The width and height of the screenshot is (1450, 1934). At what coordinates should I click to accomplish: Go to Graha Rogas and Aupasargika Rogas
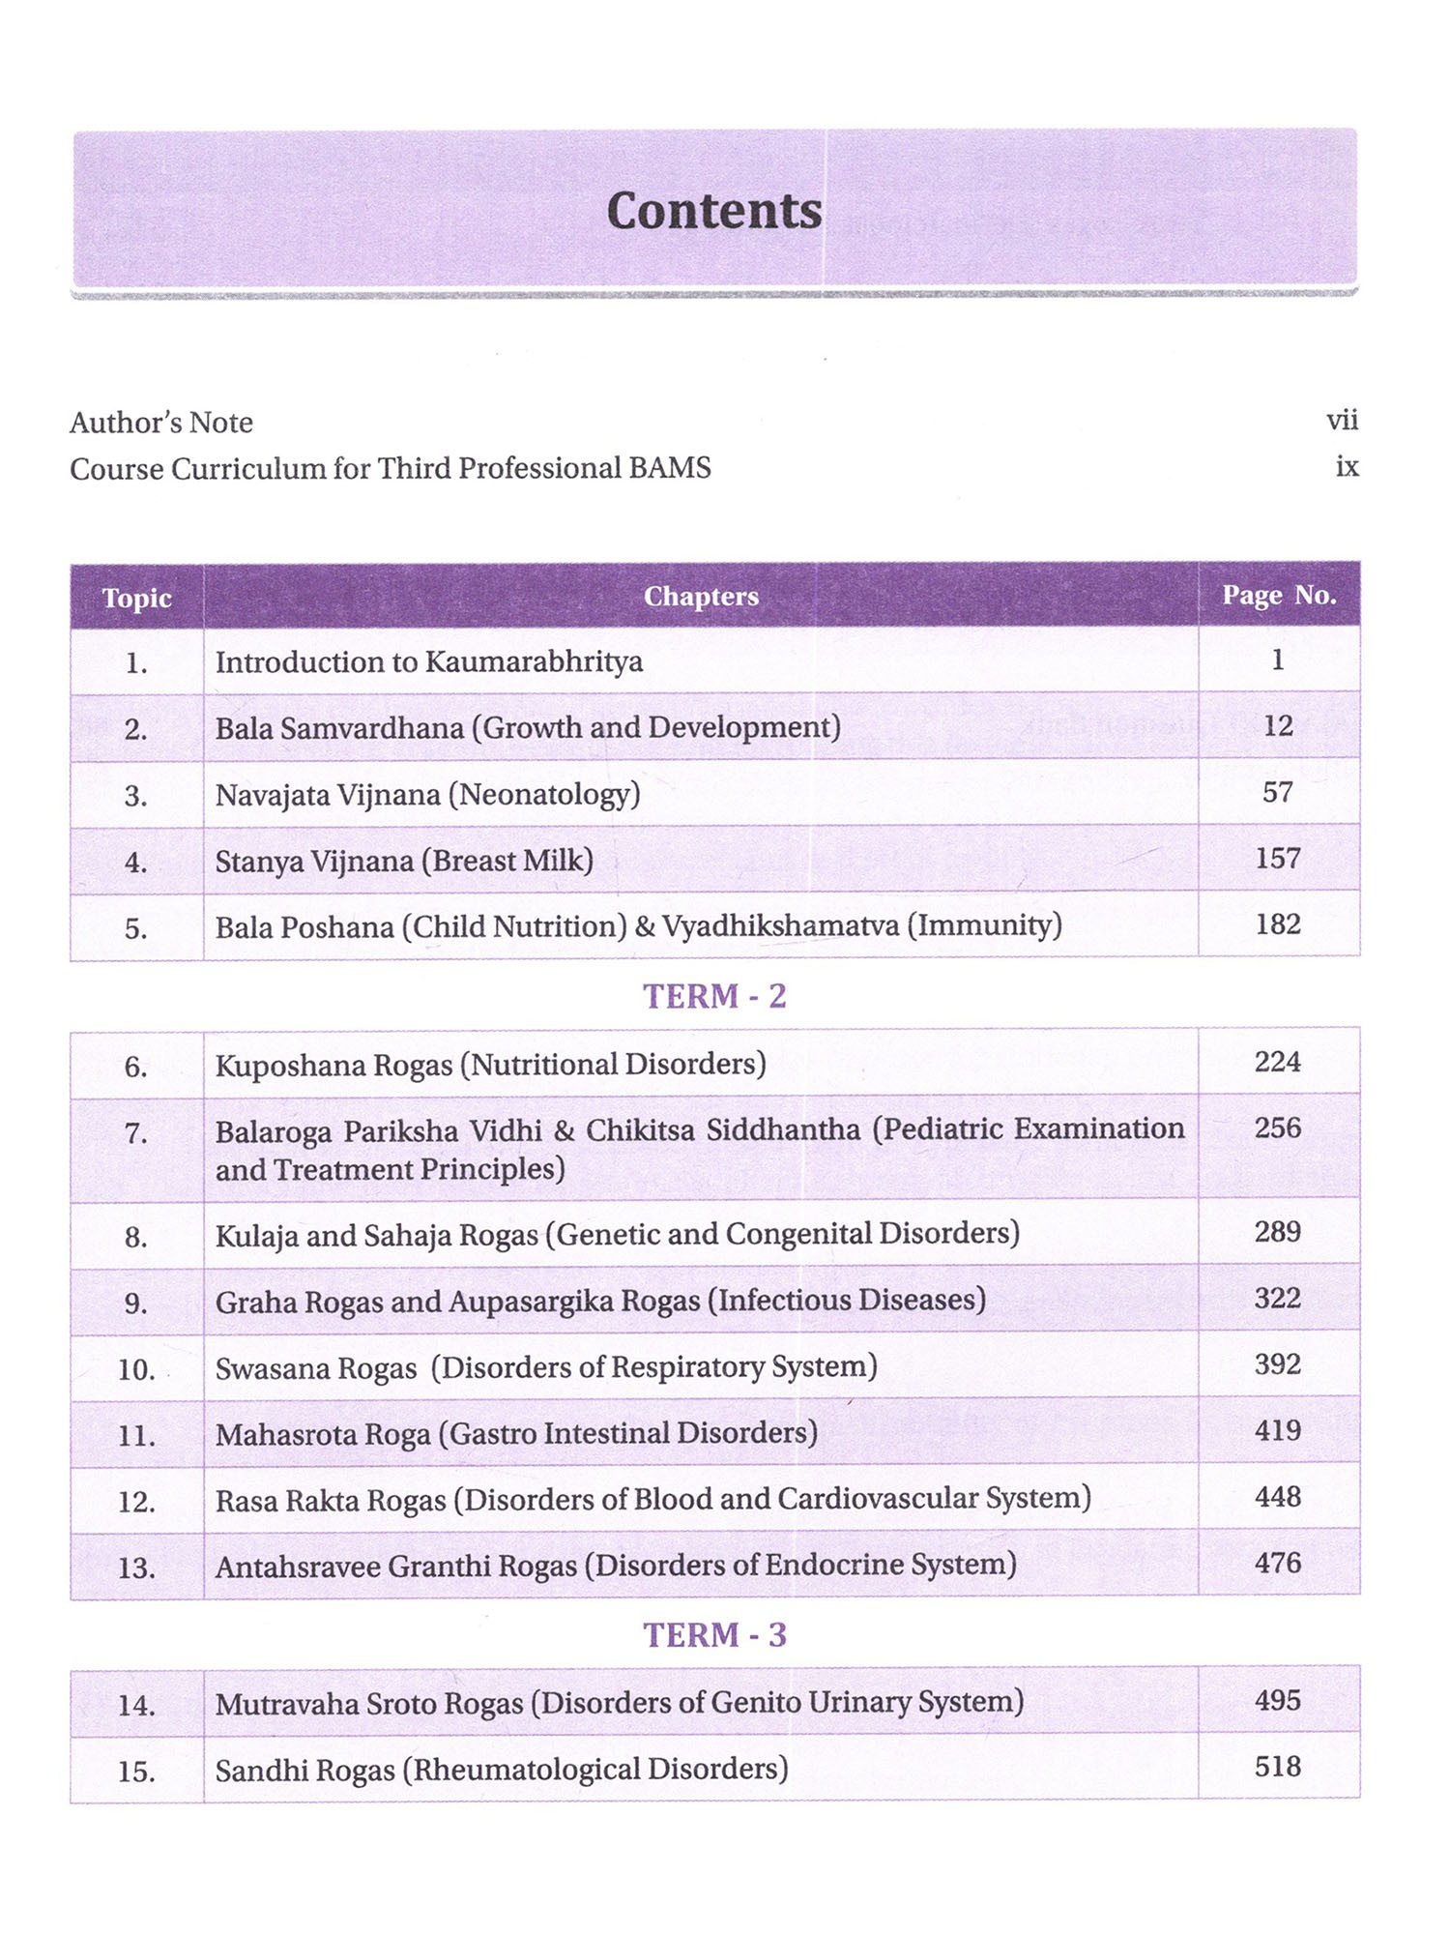point(599,1302)
